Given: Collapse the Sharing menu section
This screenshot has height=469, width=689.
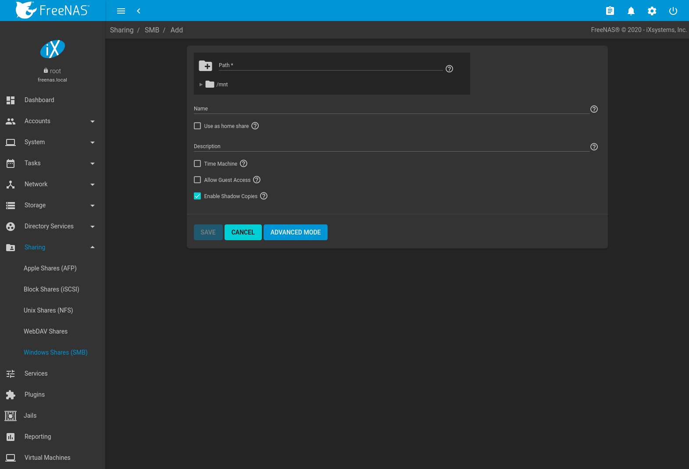Looking at the screenshot, I should point(92,247).
